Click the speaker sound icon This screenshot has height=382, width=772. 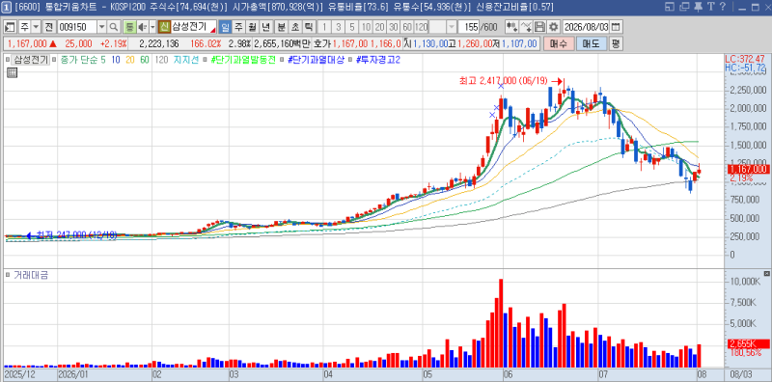tap(142, 27)
